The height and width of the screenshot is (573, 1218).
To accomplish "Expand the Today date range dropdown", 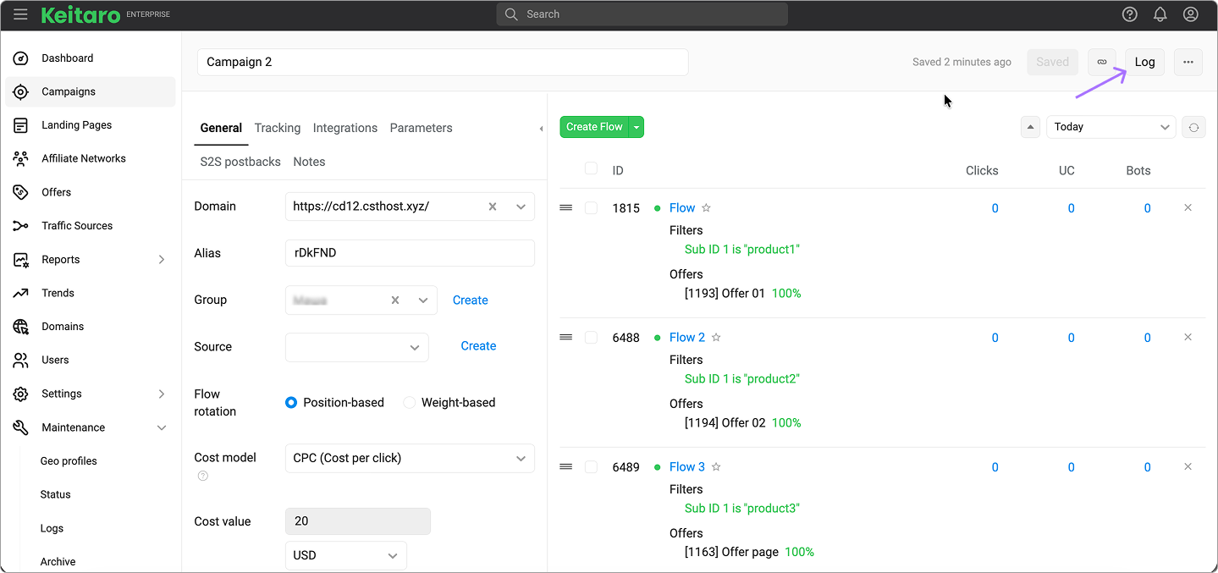I will point(1111,127).
